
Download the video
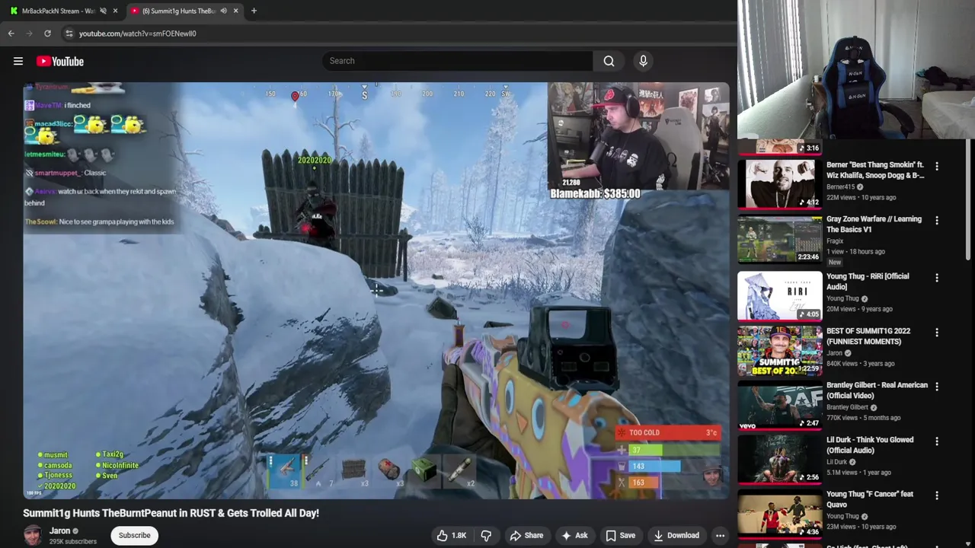(x=676, y=536)
